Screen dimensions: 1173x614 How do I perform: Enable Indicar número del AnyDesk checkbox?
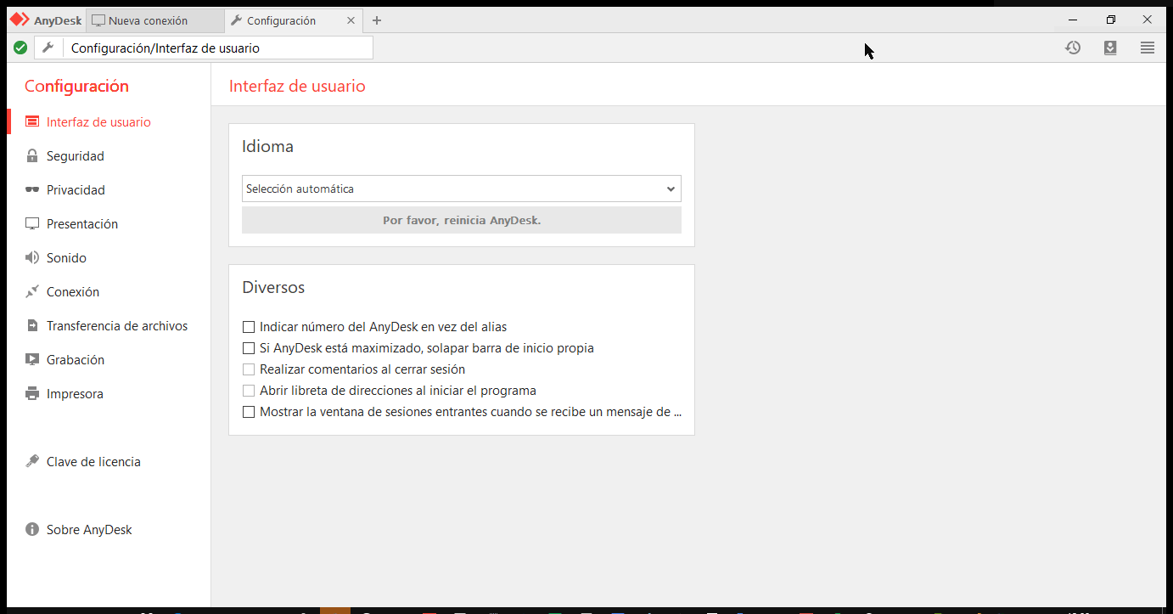coord(249,327)
